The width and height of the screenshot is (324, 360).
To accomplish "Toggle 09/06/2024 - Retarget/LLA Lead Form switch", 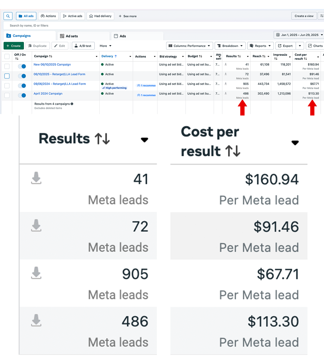I will (22, 86).
